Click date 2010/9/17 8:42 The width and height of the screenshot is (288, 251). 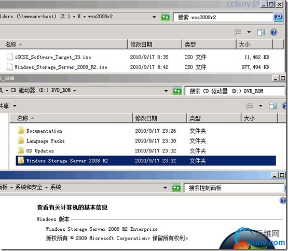149,67
